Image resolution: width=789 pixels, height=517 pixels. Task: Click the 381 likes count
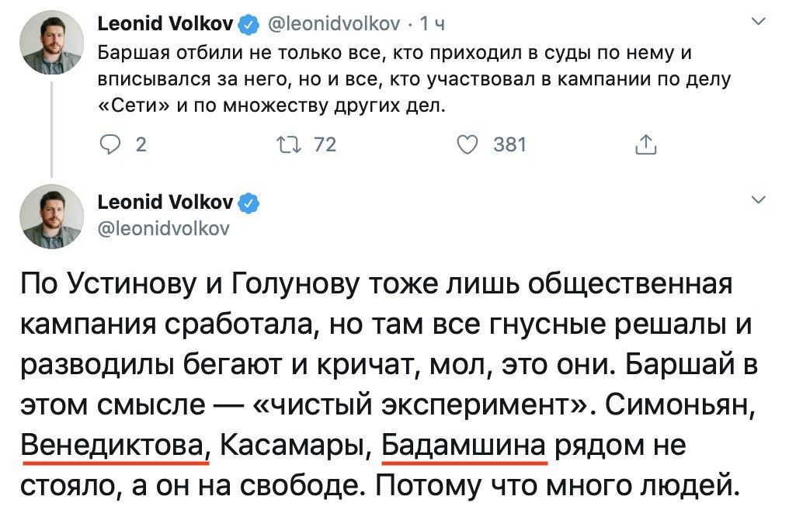pos(509,144)
